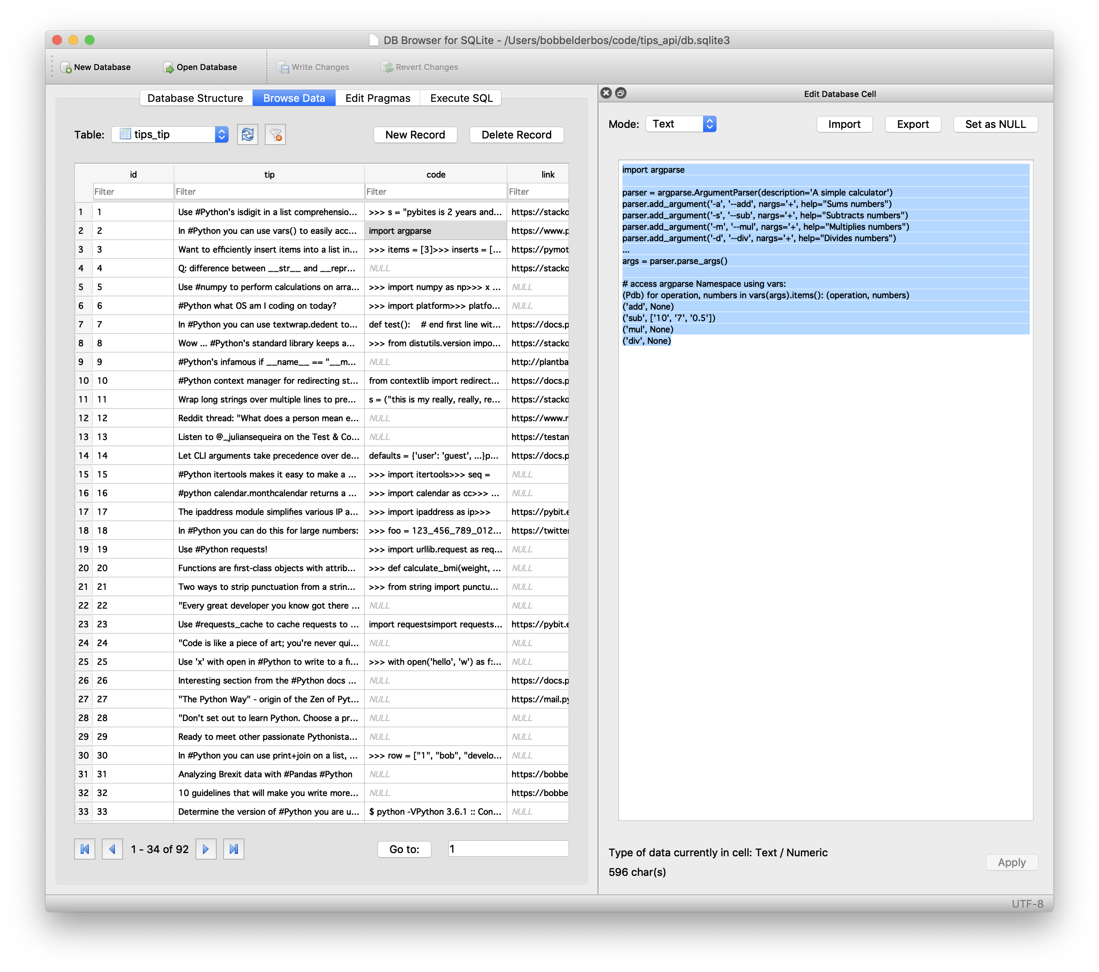Switch to Database Structure tab
The height and width of the screenshot is (972, 1099).
[x=195, y=98]
